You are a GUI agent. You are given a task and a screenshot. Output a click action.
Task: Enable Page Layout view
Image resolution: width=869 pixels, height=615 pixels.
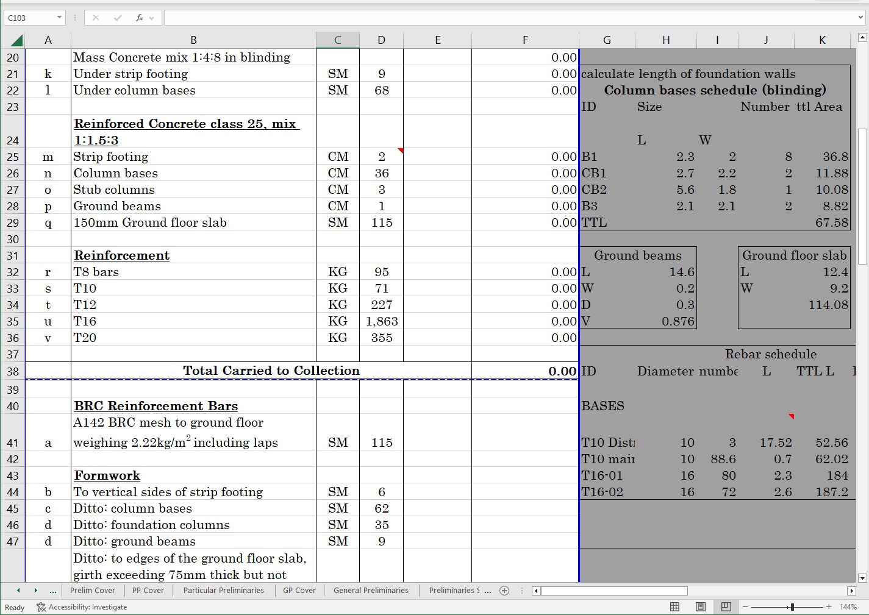(700, 607)
